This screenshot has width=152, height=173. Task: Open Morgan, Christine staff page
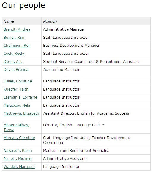[19, 138]
